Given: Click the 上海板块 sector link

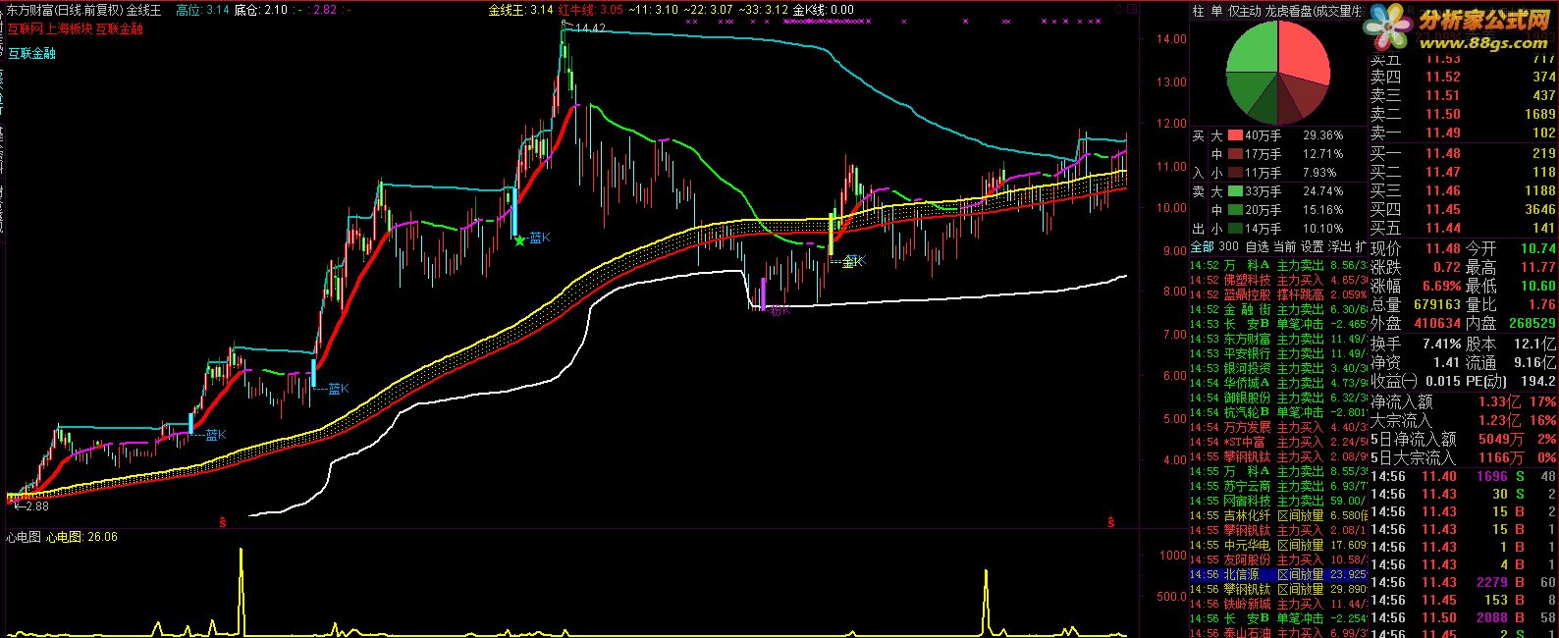Looking at the screenshot, I should [x=69, y=28].
